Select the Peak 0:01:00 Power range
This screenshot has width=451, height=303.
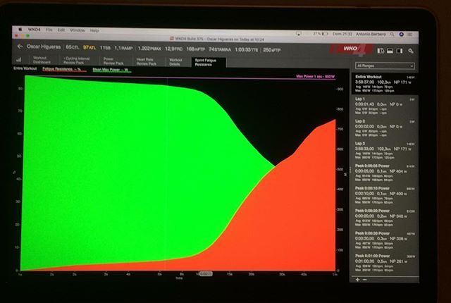(x=384, y=263)
